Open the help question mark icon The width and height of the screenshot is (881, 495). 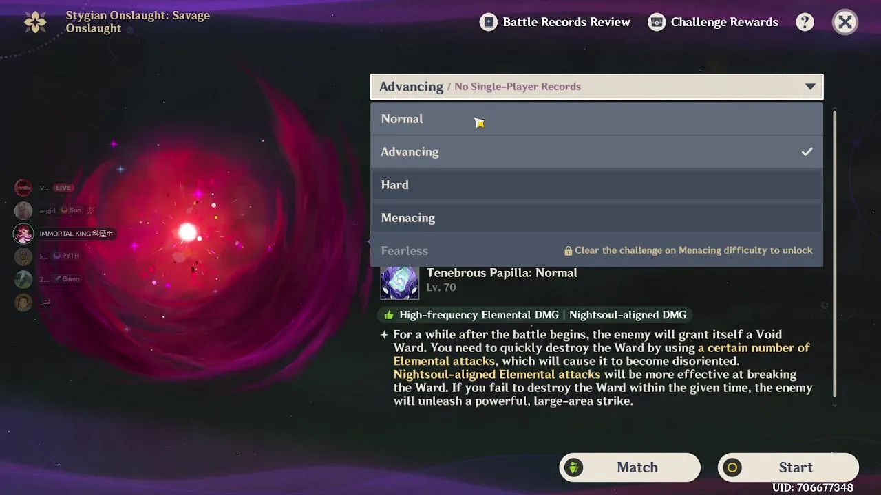tap(805, 22)
